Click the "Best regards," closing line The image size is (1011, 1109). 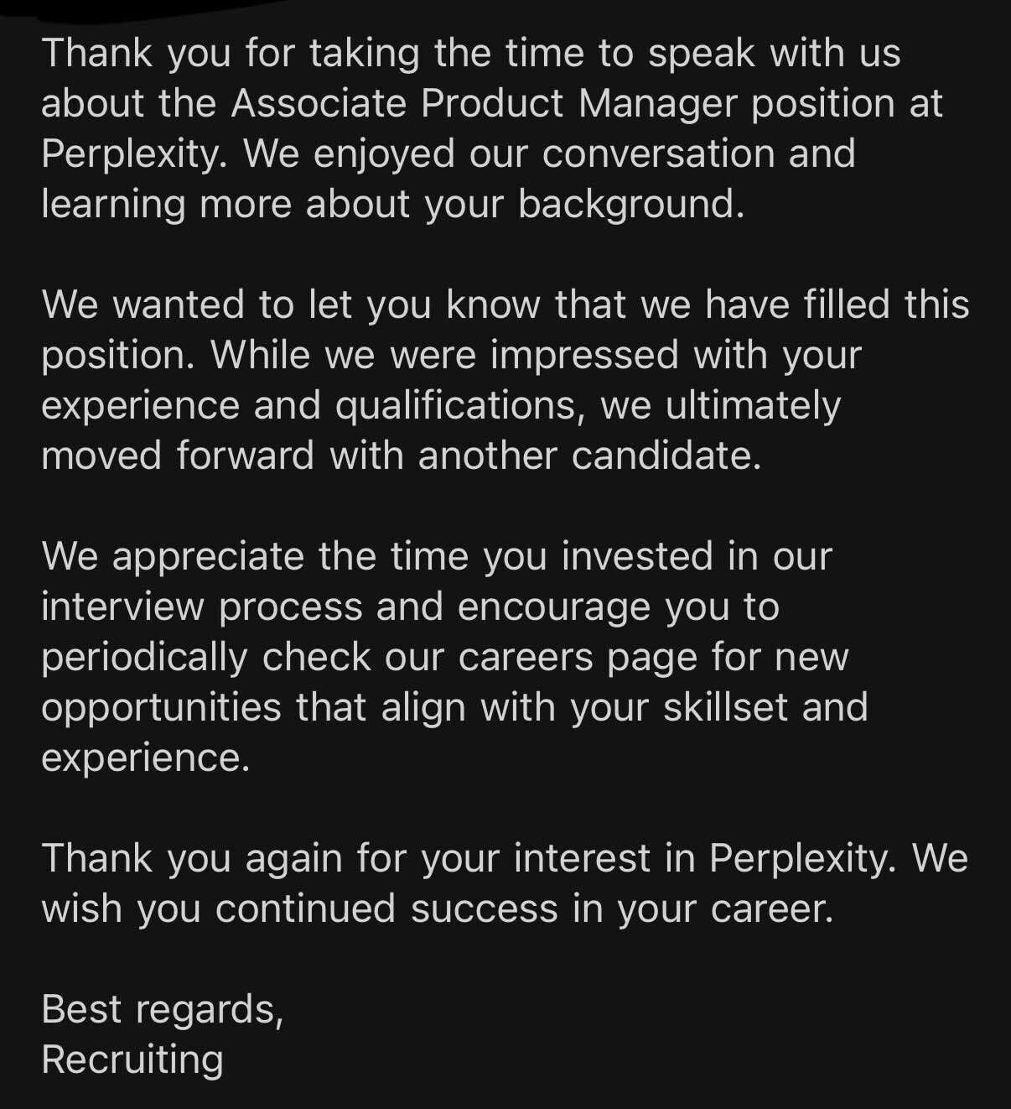point(163,1009)
